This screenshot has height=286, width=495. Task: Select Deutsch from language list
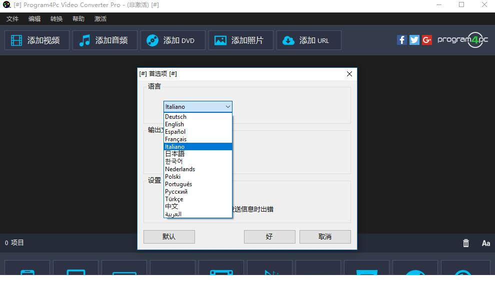point(198,117)
